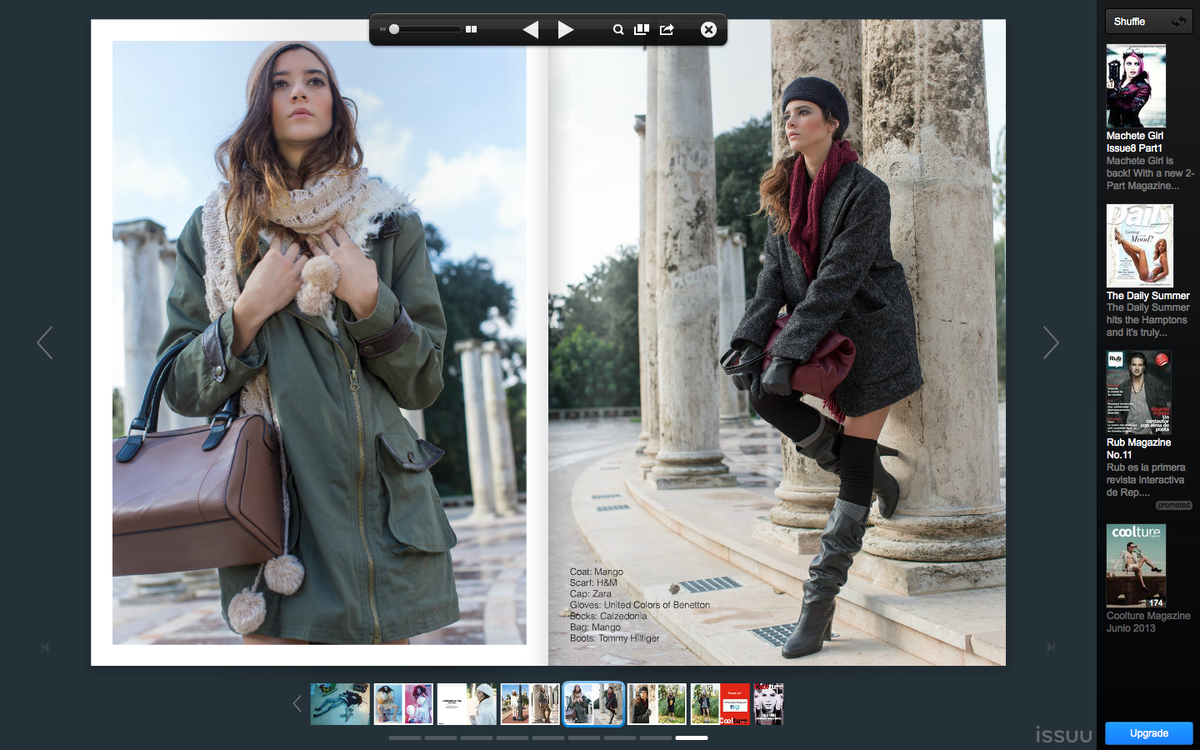The image size is (1200, 750).
Task: Open search with the magnifier icon
Action: tap(618, 29)
